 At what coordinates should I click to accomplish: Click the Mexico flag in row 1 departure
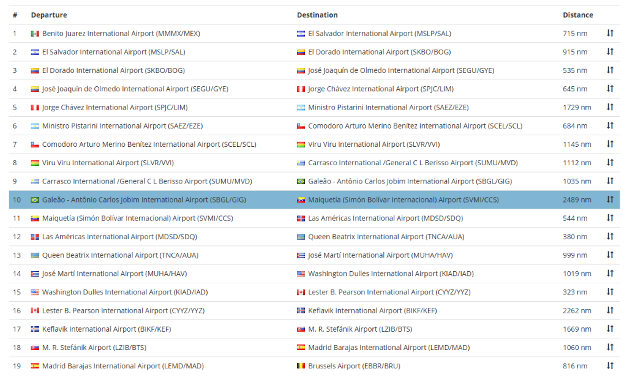(35, 34)
